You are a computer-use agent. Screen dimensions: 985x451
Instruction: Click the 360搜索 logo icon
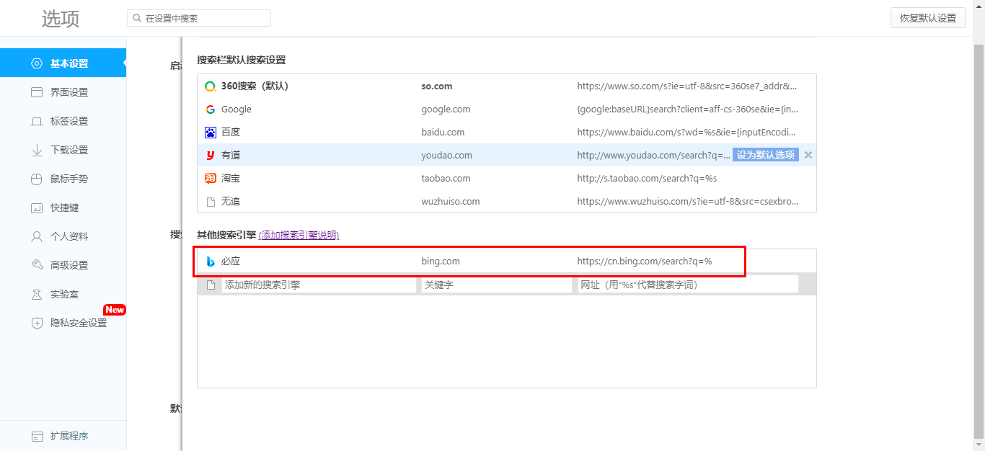coord(211,86)
